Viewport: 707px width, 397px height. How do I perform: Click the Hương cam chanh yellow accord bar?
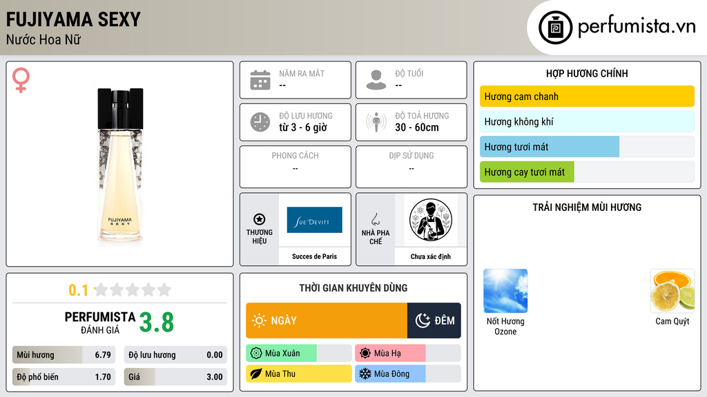tap(587, 96)
